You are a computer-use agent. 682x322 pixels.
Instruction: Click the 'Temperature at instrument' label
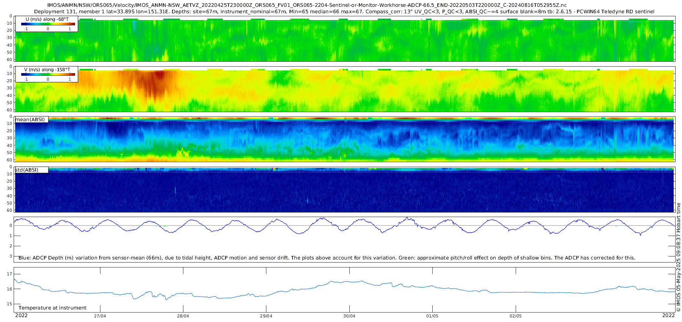point(52,308)
